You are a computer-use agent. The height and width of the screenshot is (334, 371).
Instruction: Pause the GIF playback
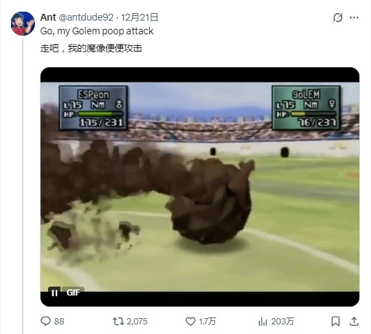click(x=54, y=293)
